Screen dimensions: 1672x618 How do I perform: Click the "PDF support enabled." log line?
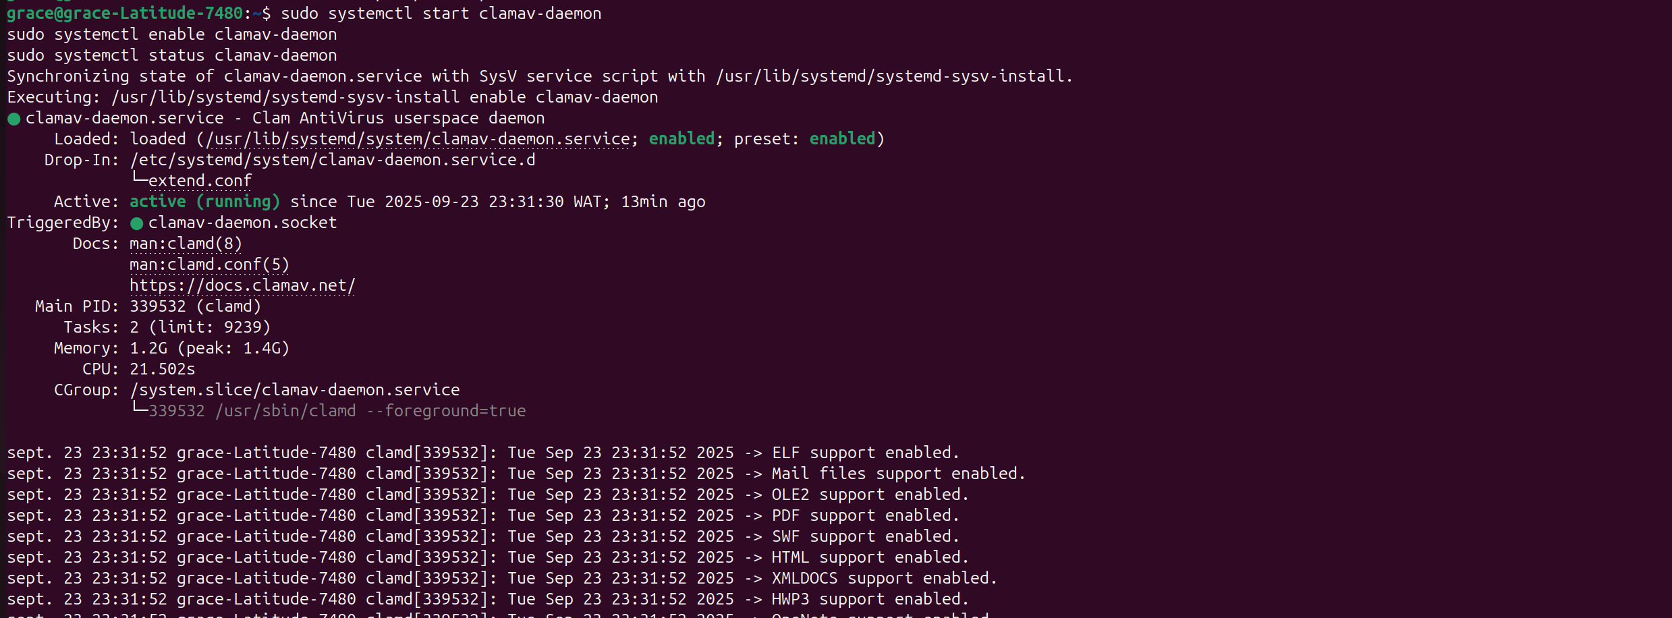(866, 515)
